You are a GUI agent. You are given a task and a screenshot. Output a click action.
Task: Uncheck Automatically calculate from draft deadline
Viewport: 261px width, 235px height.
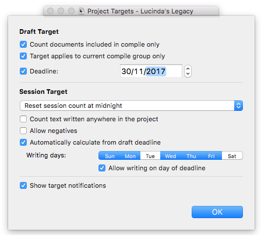pos(23,142)
